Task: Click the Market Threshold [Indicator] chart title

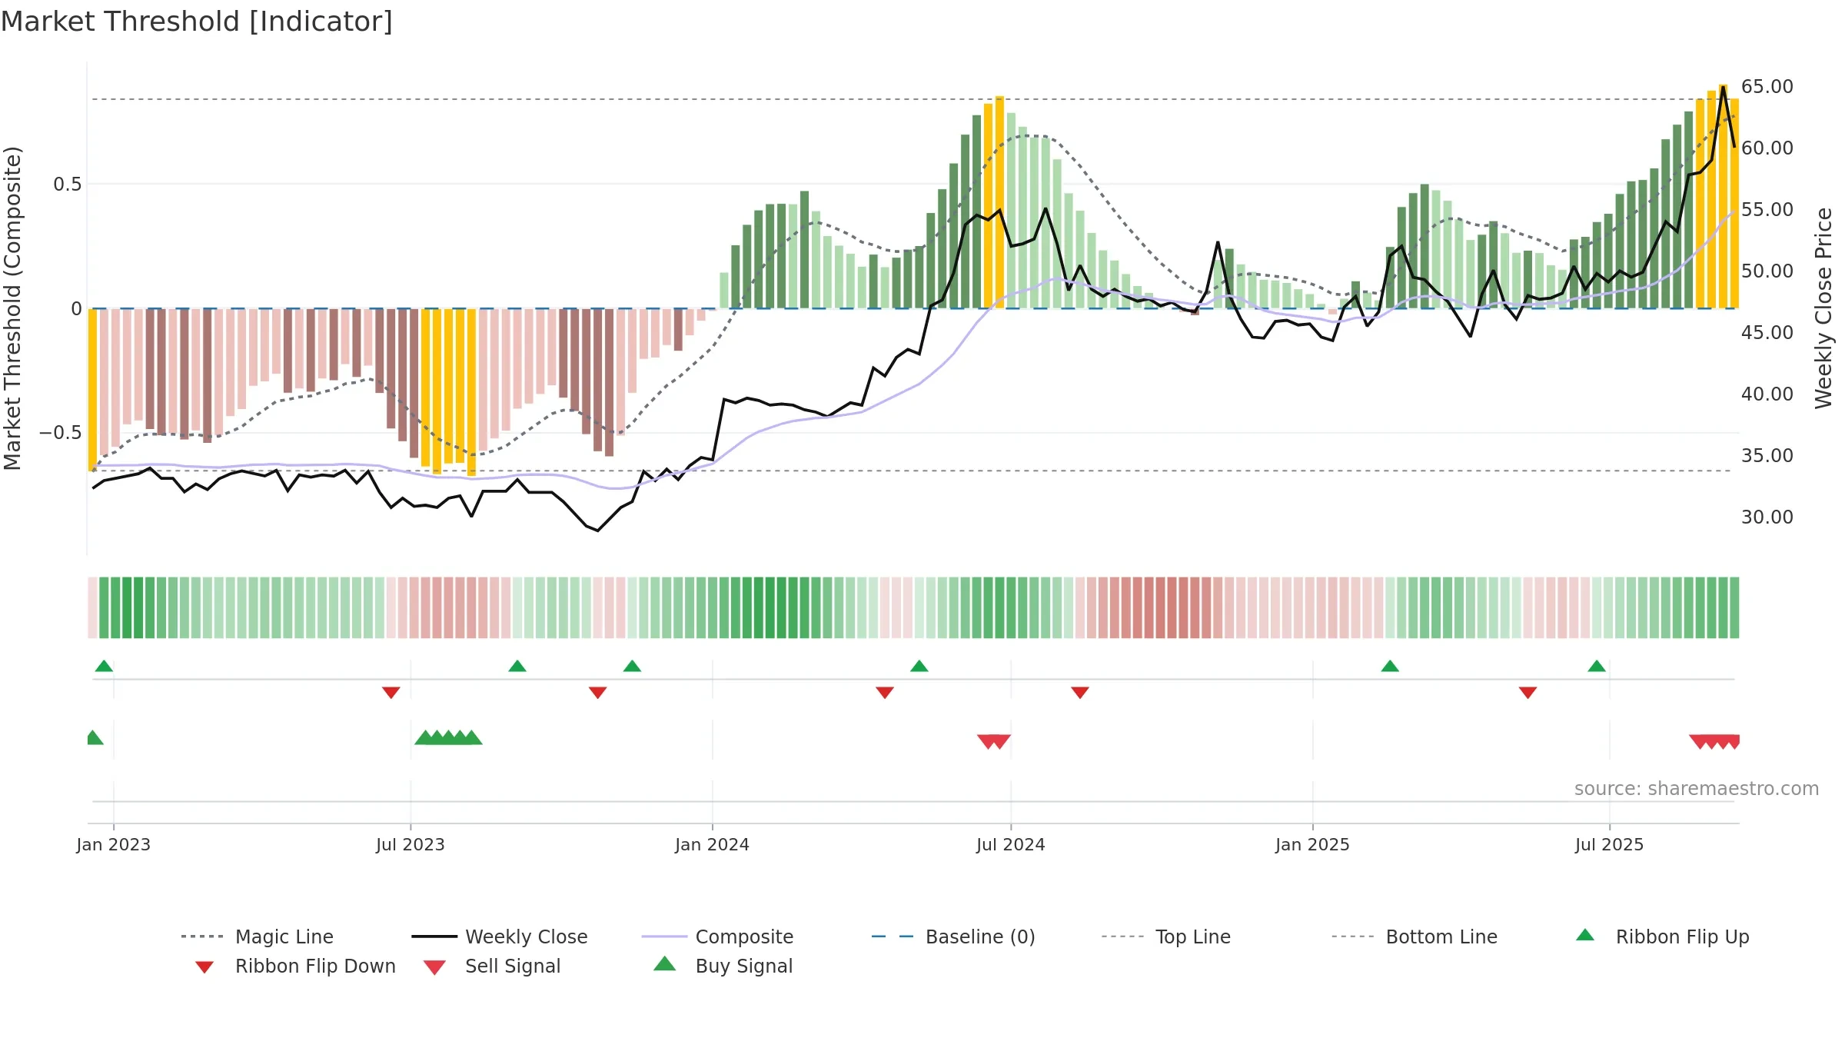Action: pyautogui.click(x=197, y=22)
